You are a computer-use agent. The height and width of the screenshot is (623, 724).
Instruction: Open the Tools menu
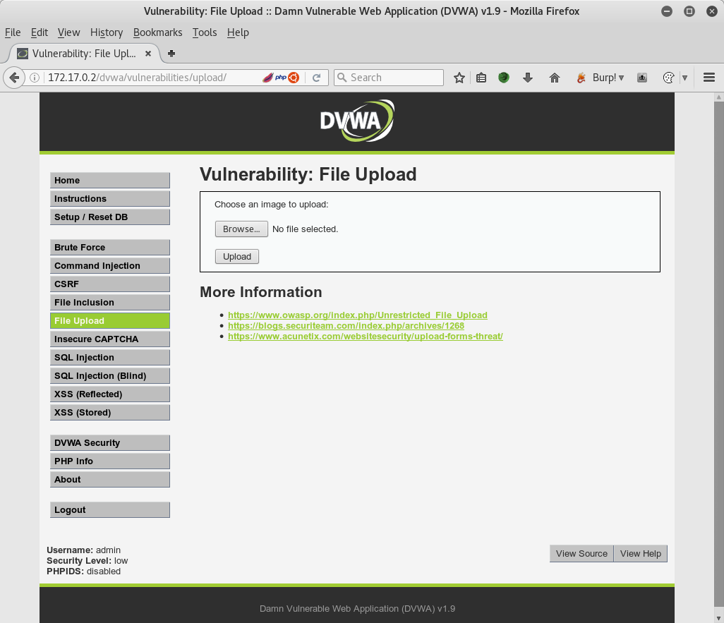point(205,32)
